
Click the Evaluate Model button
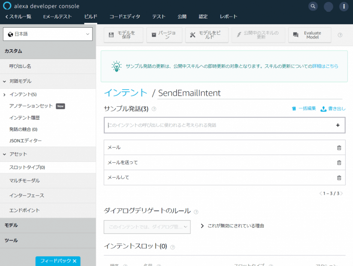tap(310, 35)
